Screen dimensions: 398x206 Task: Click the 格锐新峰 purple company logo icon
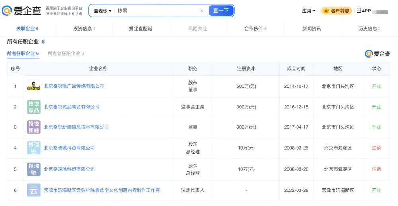[x=33, y=127]
